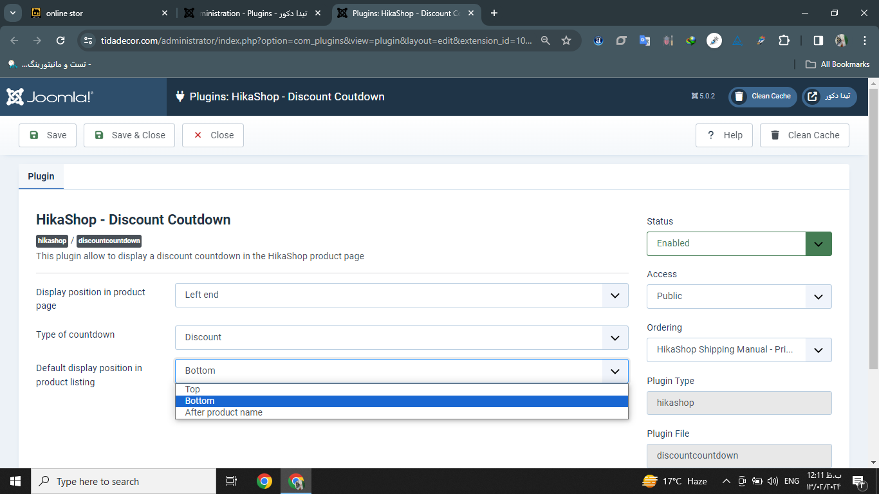
Task: Open Joomla Help
Action: (724, 135)
